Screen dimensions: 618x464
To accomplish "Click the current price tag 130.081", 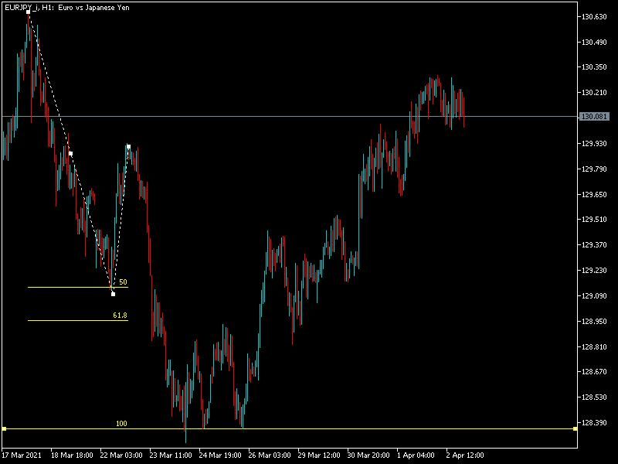I will pyautogui.click(x=595, y=117).
